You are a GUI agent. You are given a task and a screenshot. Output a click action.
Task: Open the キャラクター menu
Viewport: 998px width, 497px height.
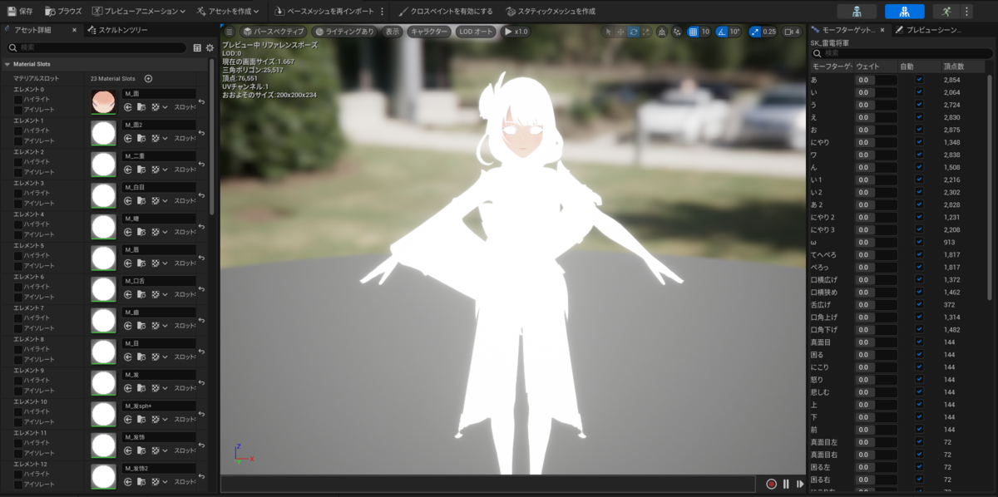point(428,32)
